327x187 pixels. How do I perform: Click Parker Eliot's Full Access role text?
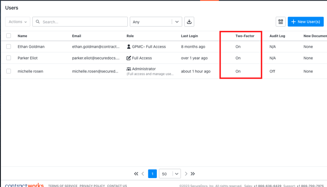pyautogui.click(x=142, y=58)
